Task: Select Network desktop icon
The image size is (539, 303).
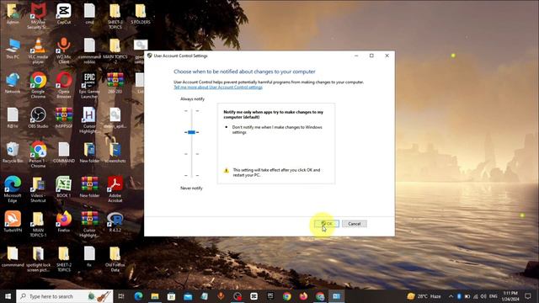Action: point(13,83)
